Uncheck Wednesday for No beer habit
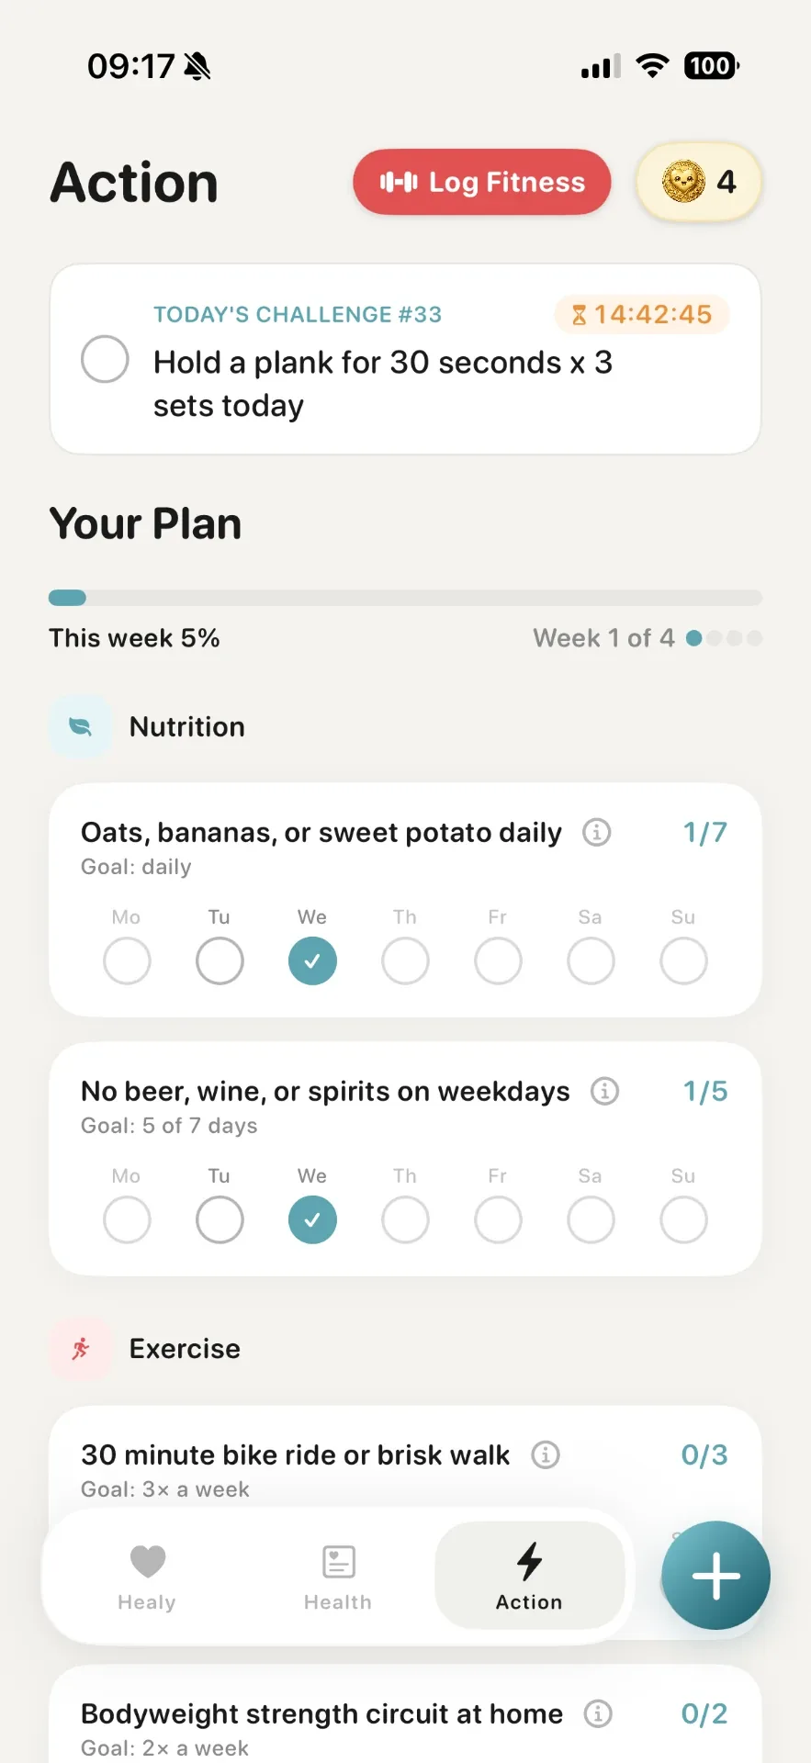 [312, 1220]
